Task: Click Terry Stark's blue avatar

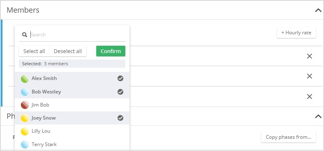Action: [25, 144]
